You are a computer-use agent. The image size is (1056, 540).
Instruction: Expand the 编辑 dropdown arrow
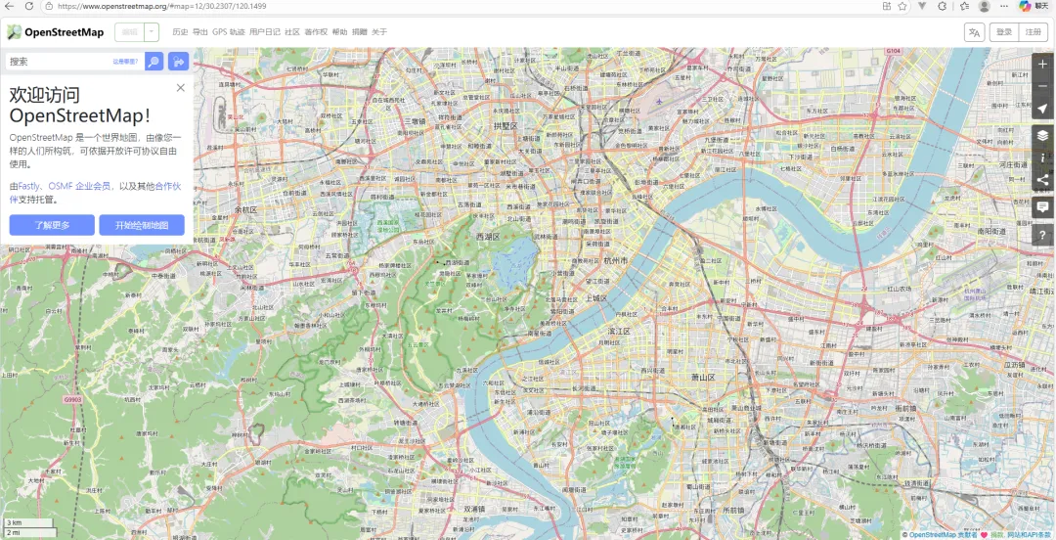click(x=153, y=31)
